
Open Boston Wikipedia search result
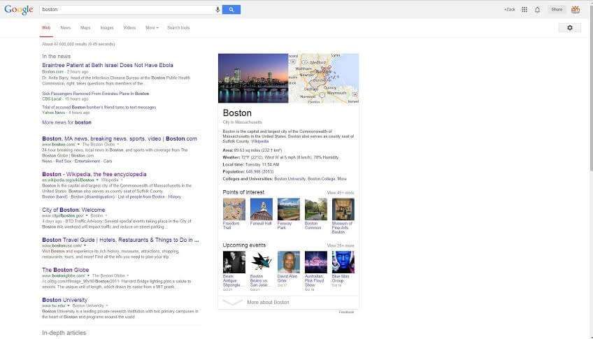click(x=94, y=174)
